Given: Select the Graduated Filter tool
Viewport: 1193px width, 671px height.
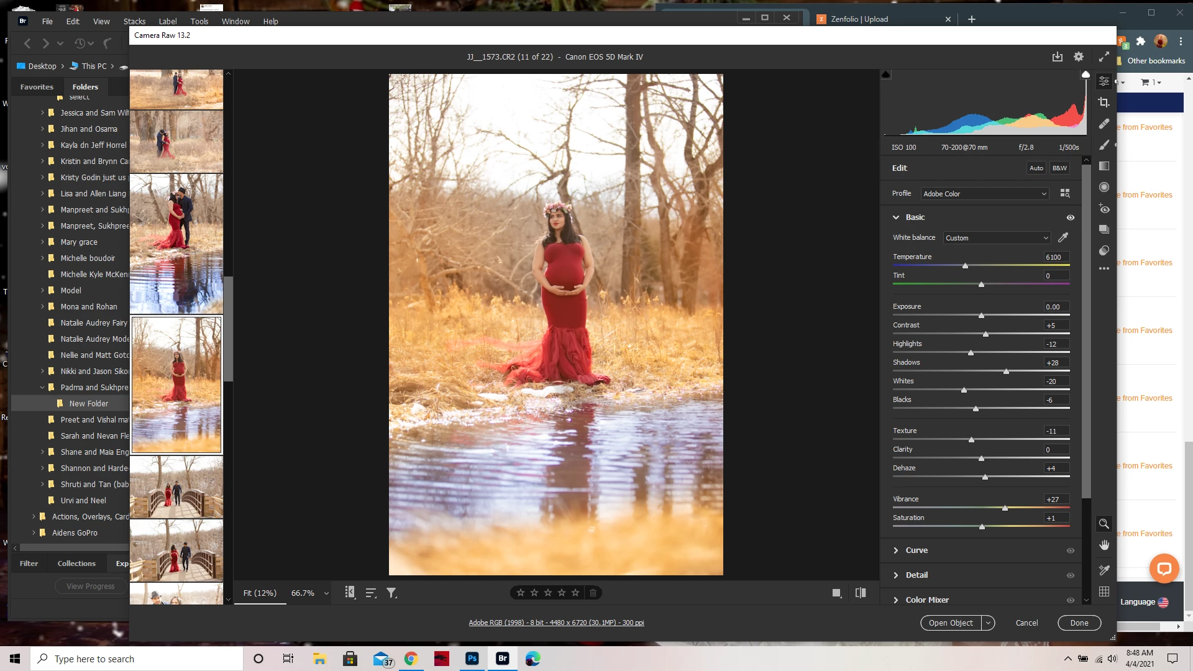Looking at the screenshot, I should tap(1104, 166).
